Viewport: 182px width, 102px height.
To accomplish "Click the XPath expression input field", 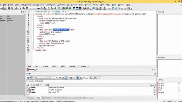I will click(91, 81).
